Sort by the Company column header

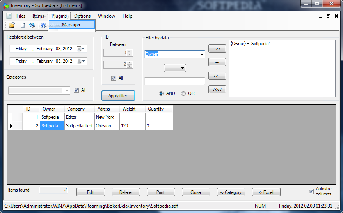[x=79, y=109]
